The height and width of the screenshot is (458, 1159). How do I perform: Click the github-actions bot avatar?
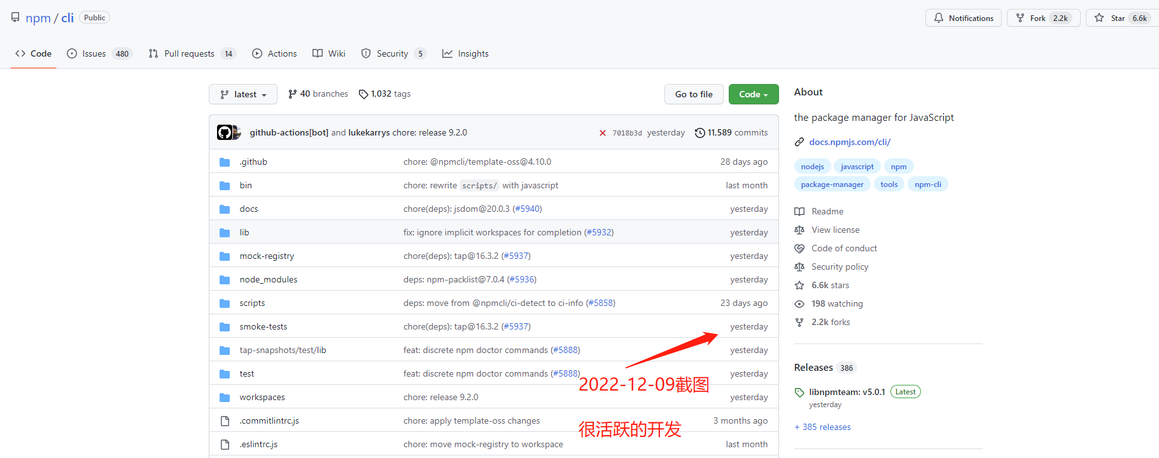point(225,132)
